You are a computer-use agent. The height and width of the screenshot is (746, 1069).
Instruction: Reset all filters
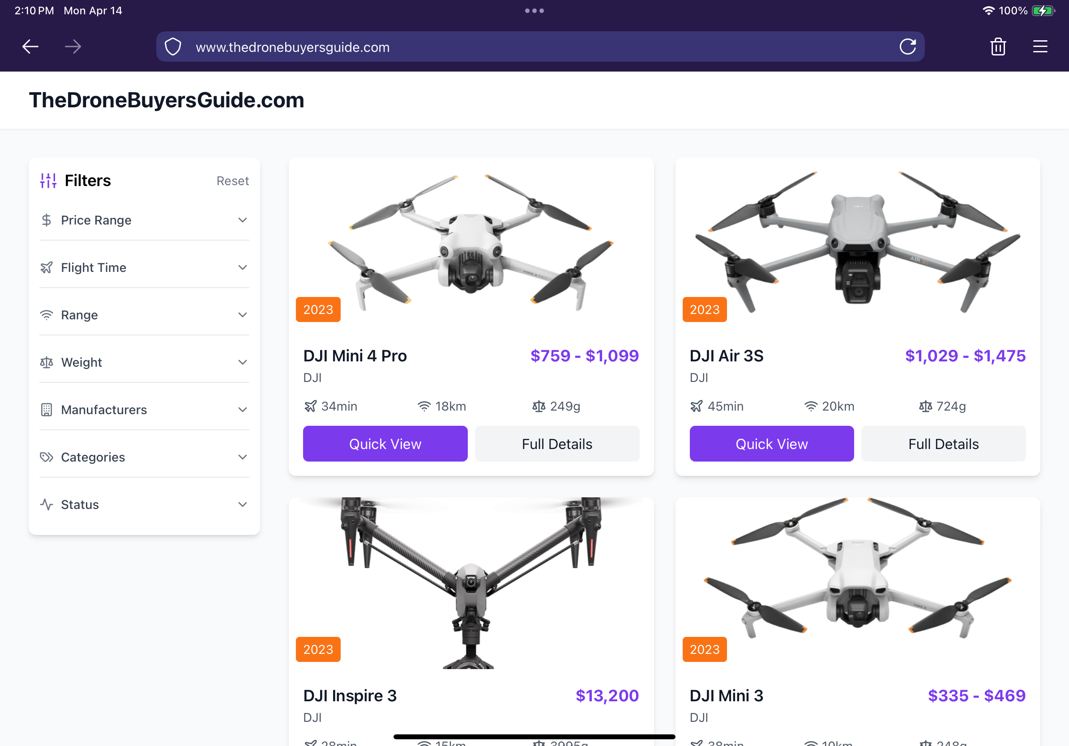click(232, 181)
